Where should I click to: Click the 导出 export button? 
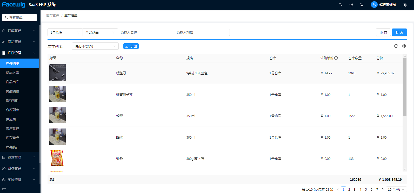click(131, 46)
